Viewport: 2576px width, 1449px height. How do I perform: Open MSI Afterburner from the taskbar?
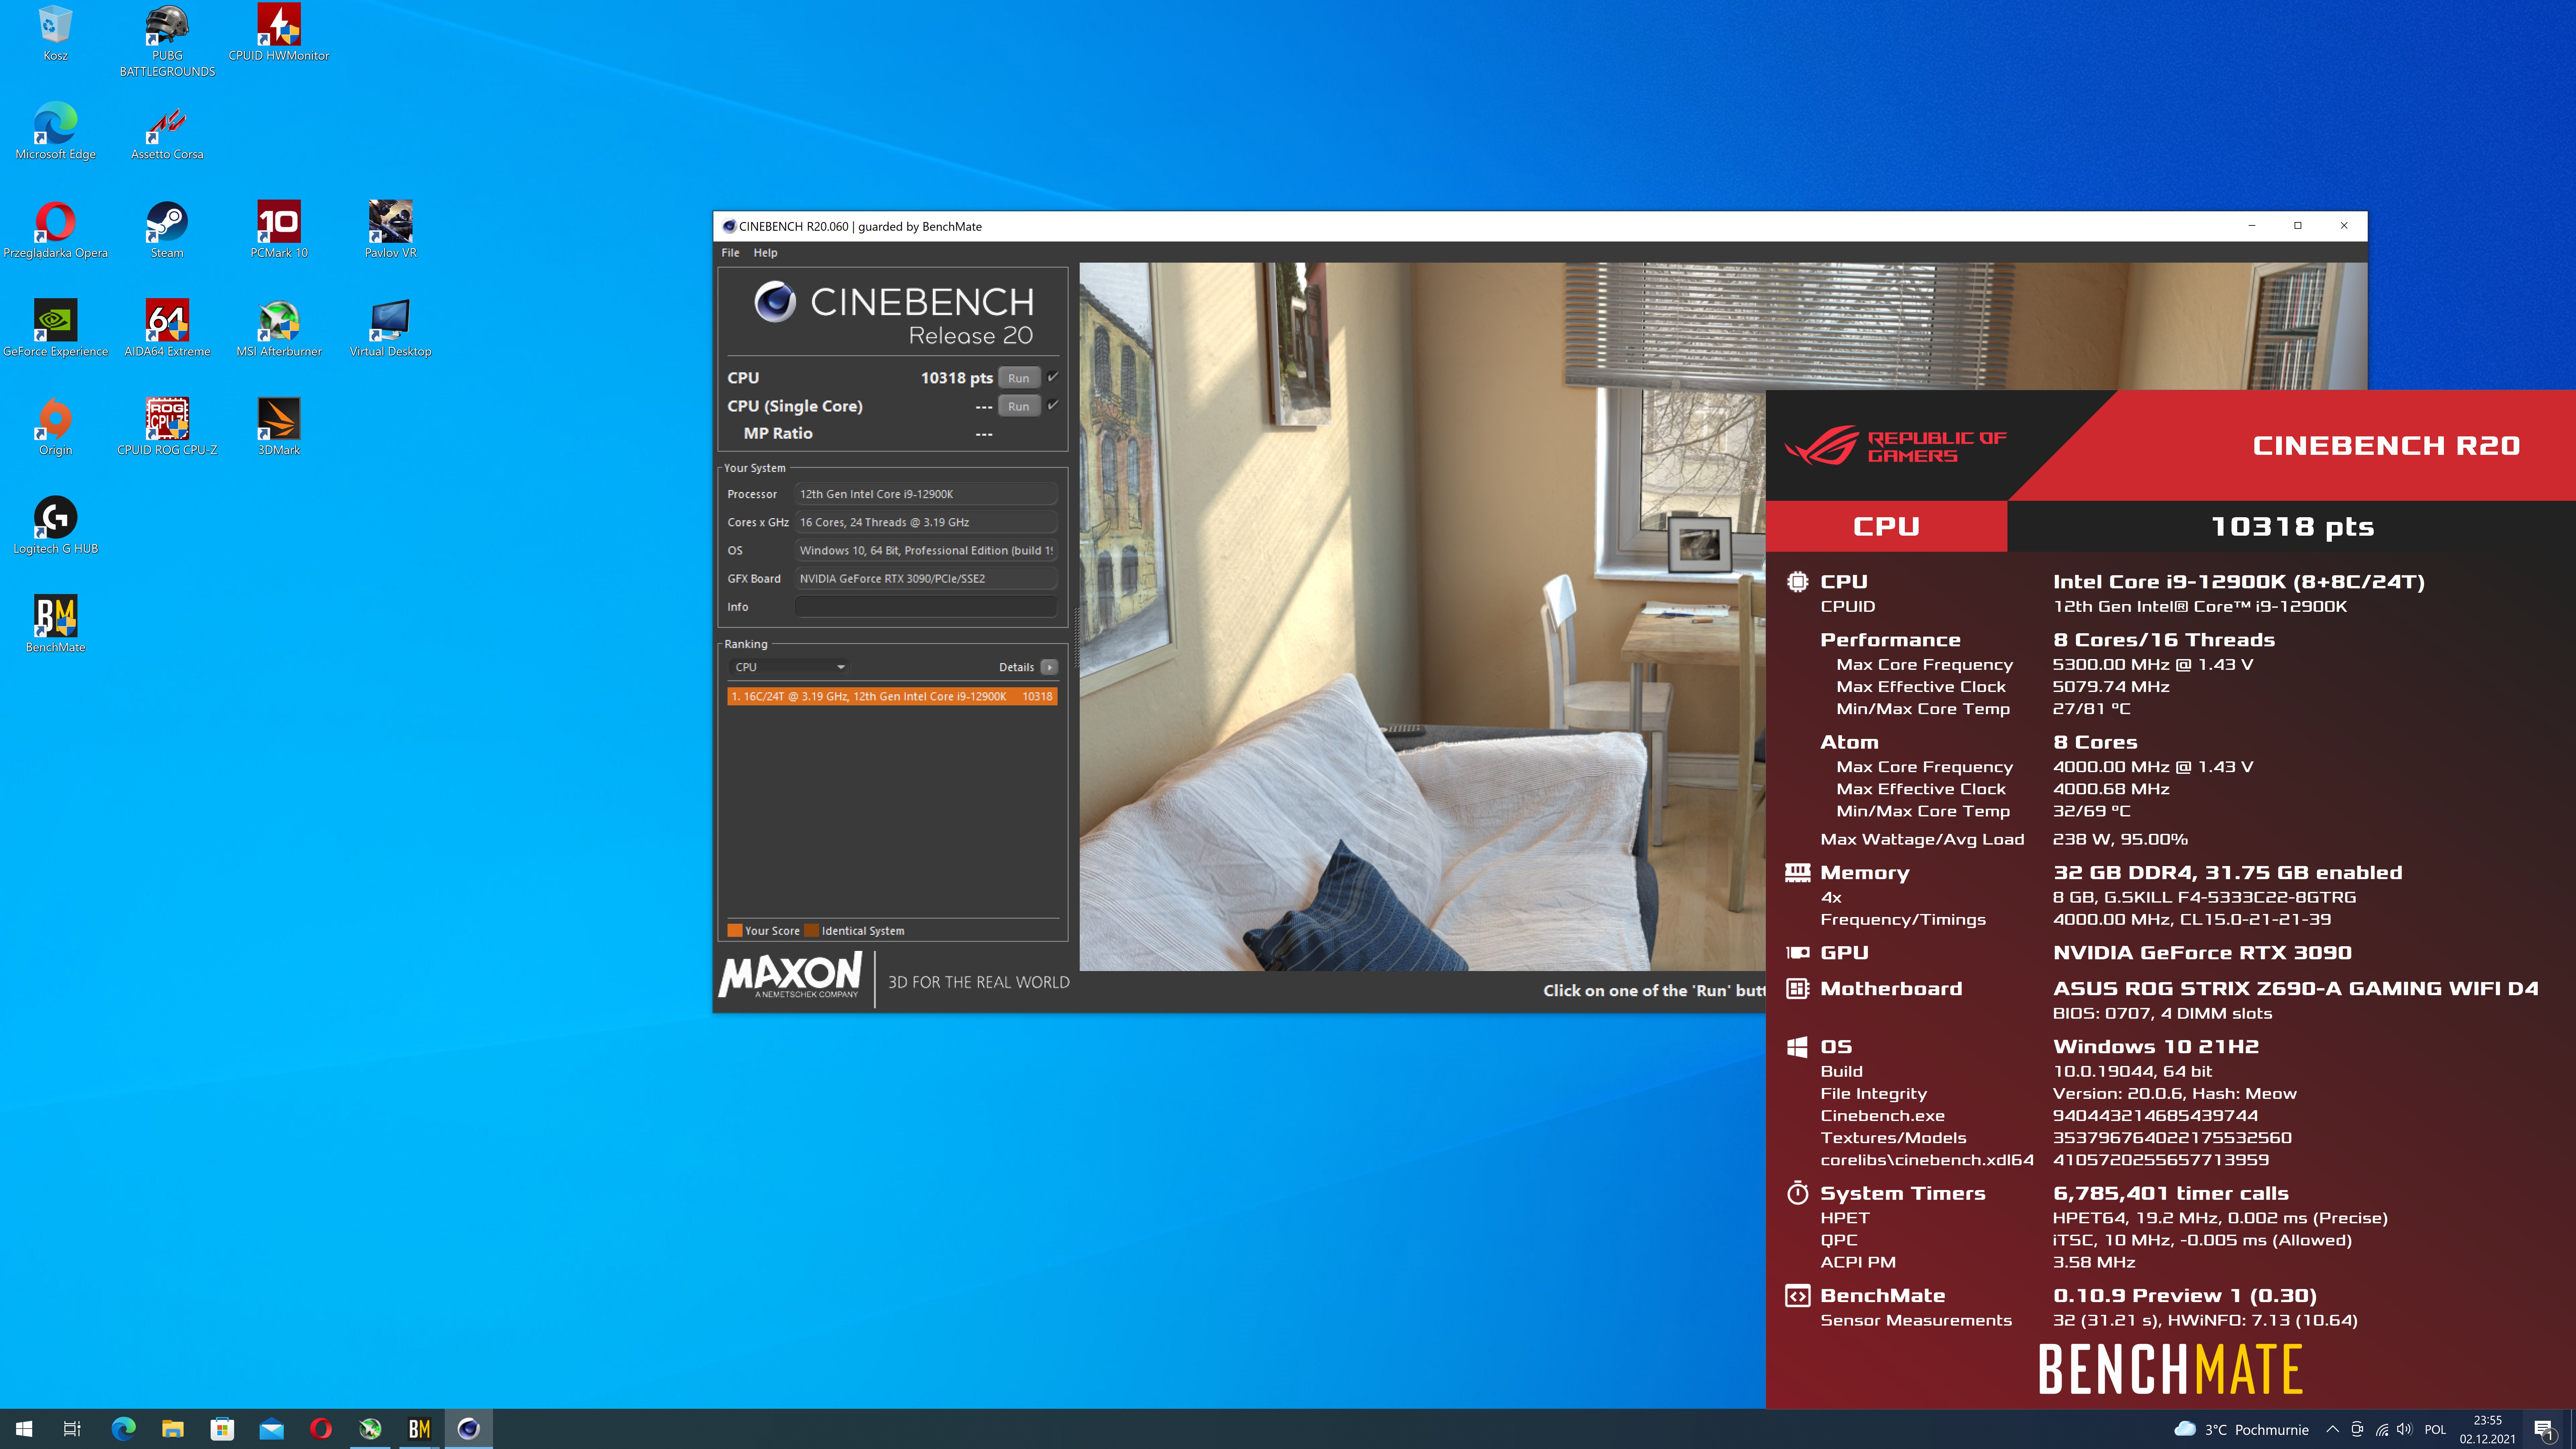tap(370, 1429)
